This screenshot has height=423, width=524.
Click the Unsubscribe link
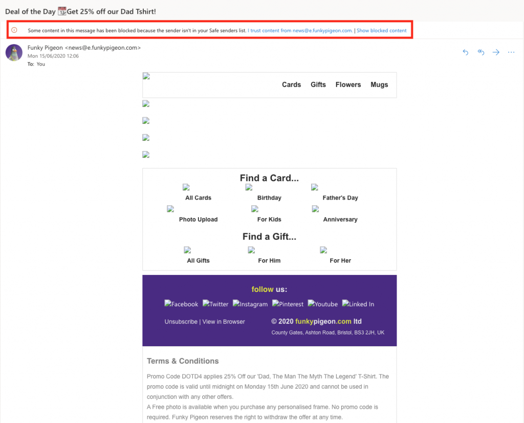point(181,322)
